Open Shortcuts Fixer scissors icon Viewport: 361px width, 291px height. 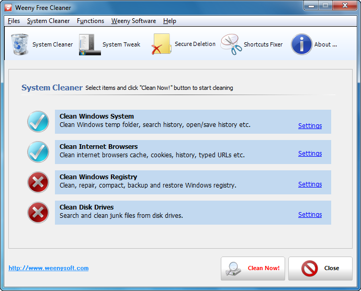coord(231,44)
